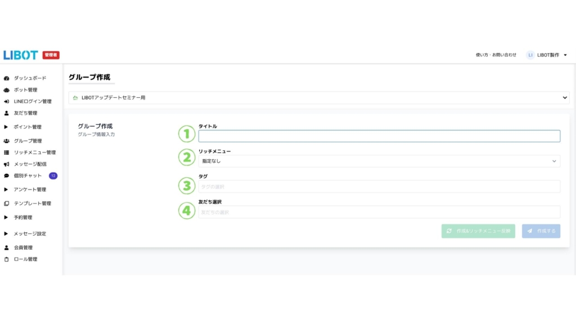The width and height of the screenshot is (576, 324).
Task: Click the clipboard icon for ロール管理
Action: coord(7,259)
